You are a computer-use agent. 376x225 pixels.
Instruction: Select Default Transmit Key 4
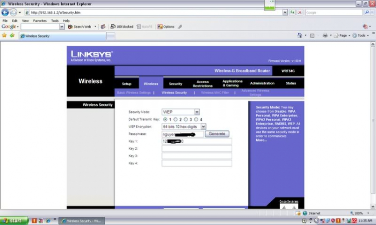196,119
